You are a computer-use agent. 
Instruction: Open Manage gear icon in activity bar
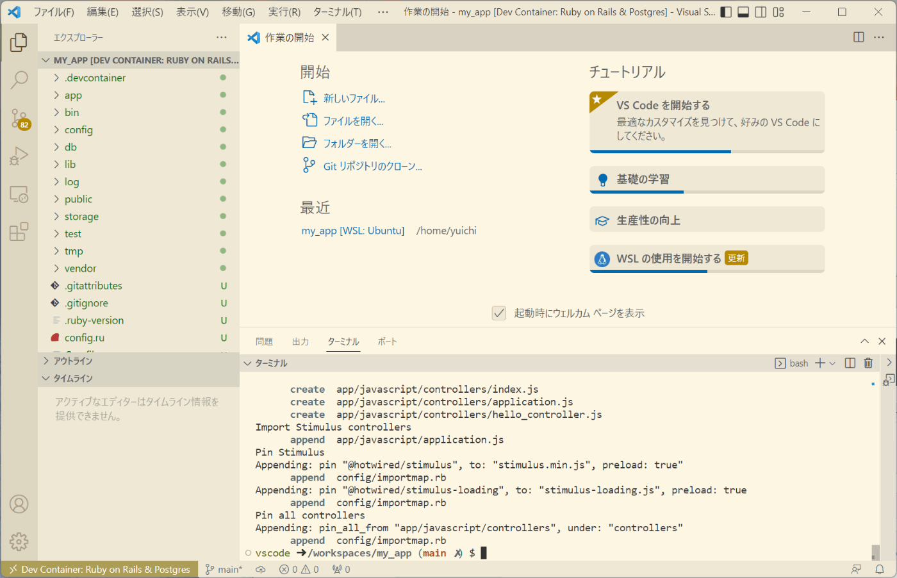tap(19, 541)
